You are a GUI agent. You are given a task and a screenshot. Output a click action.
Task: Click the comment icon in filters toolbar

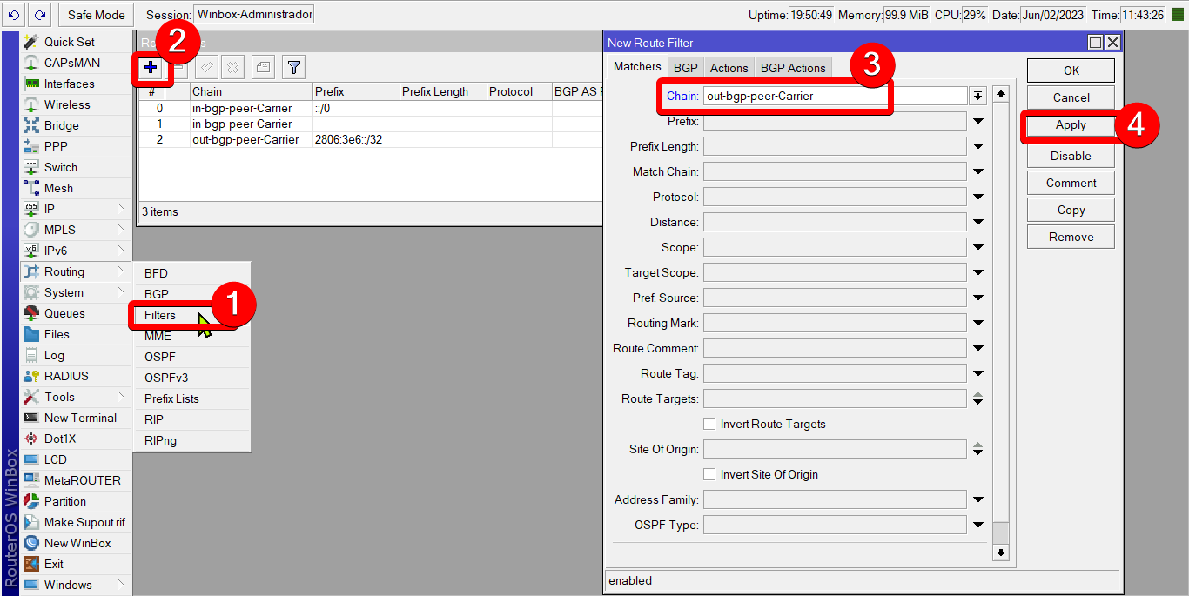(x=263, y=67)
